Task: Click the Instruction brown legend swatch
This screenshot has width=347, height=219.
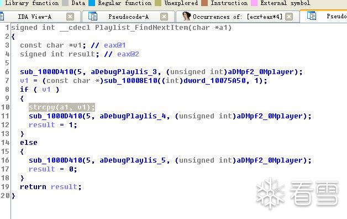Action: point(204,3)
